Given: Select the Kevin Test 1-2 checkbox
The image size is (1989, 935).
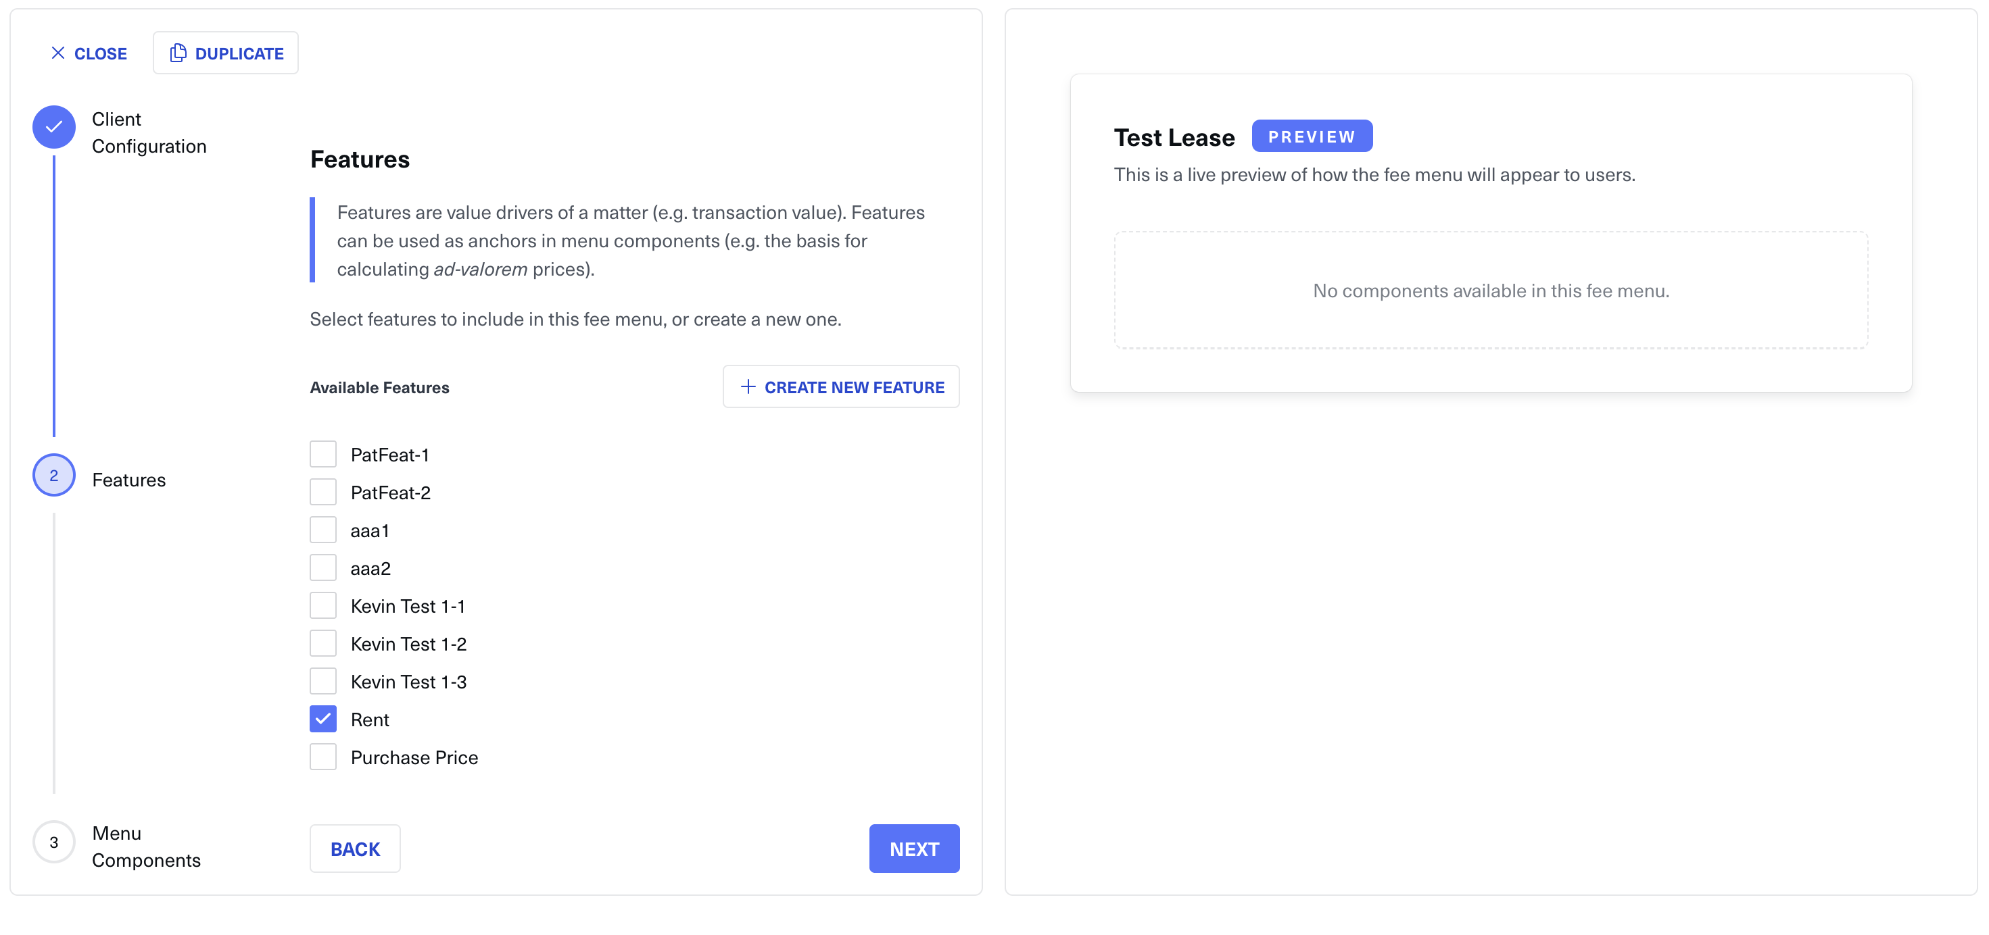Looking at the screenshot, I should (x=322, y=643).
